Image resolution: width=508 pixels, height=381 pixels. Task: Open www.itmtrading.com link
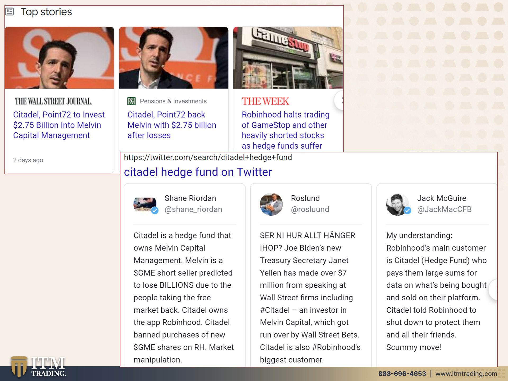[466, 374]
